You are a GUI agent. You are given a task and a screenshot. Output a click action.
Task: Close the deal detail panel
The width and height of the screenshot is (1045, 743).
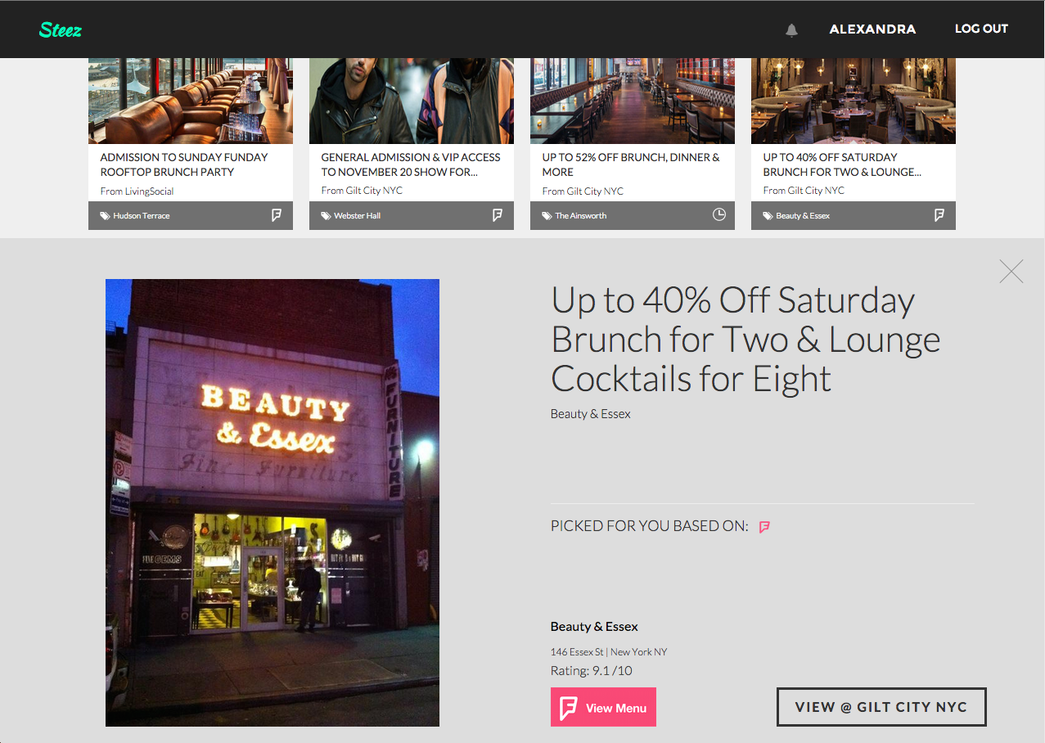1011,271
